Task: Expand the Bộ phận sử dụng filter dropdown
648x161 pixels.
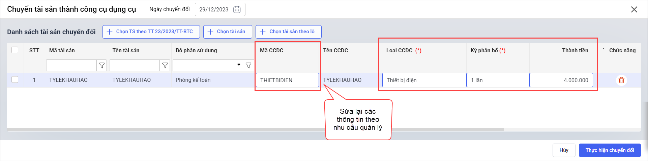Action: tap(239, 65)
